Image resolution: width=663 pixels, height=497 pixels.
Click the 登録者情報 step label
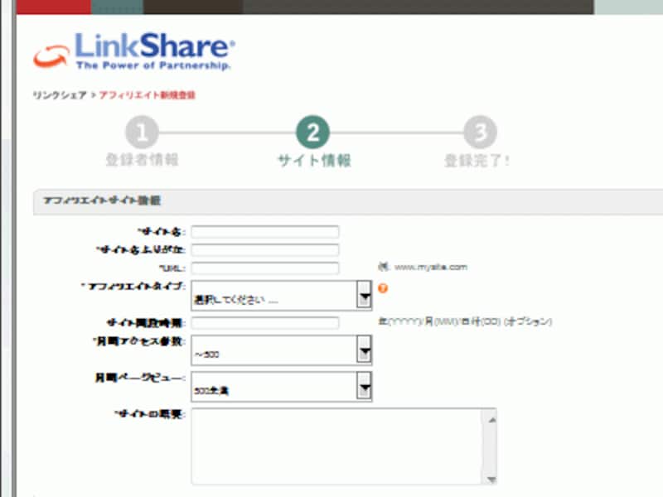pyautogui.click(x=142, y=160)
